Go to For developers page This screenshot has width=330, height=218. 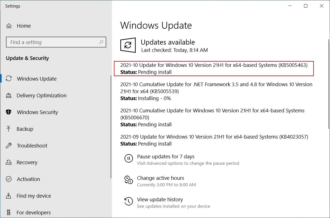point(34,212)
